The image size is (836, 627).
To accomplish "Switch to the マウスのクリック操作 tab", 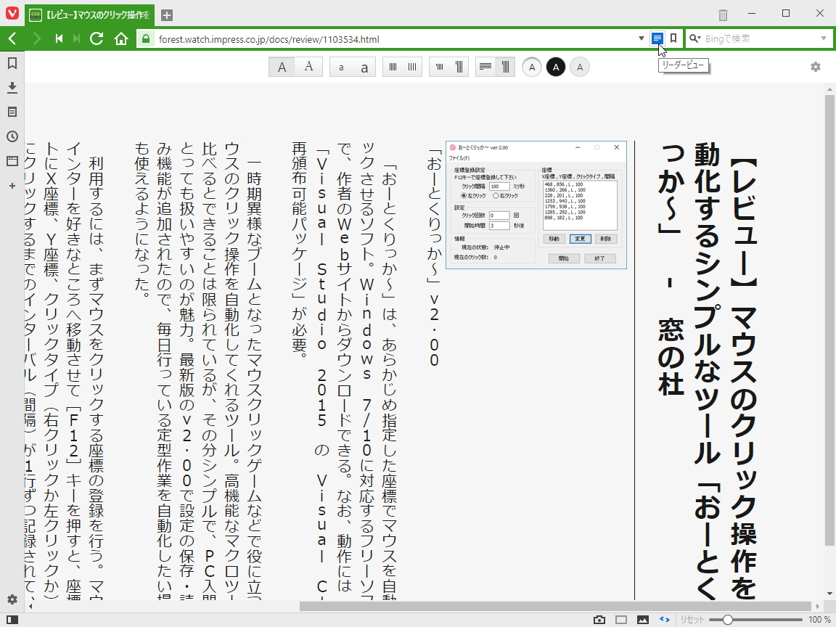I will [x=87, y=15].
